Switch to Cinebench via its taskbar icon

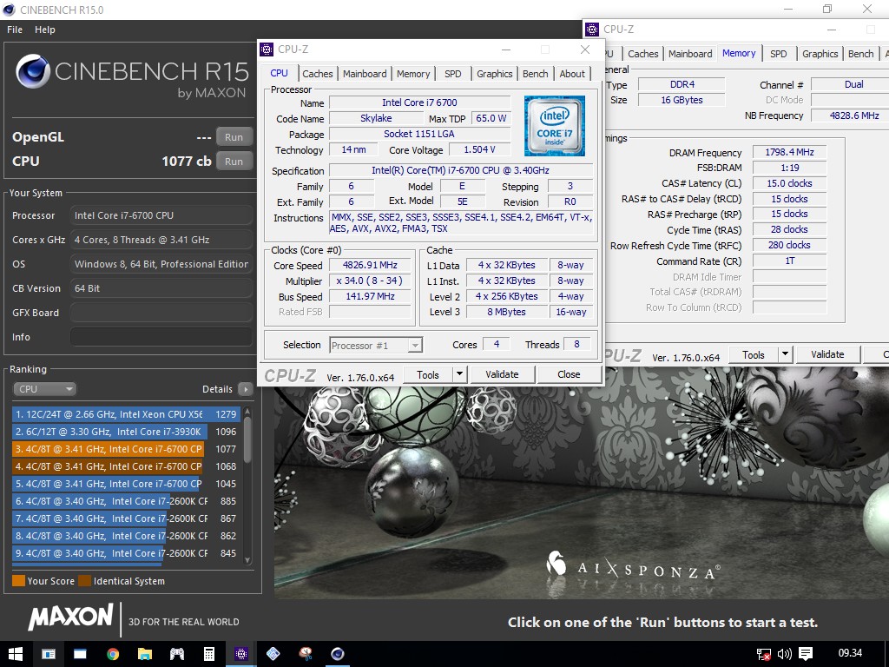[x=338, y=654]
